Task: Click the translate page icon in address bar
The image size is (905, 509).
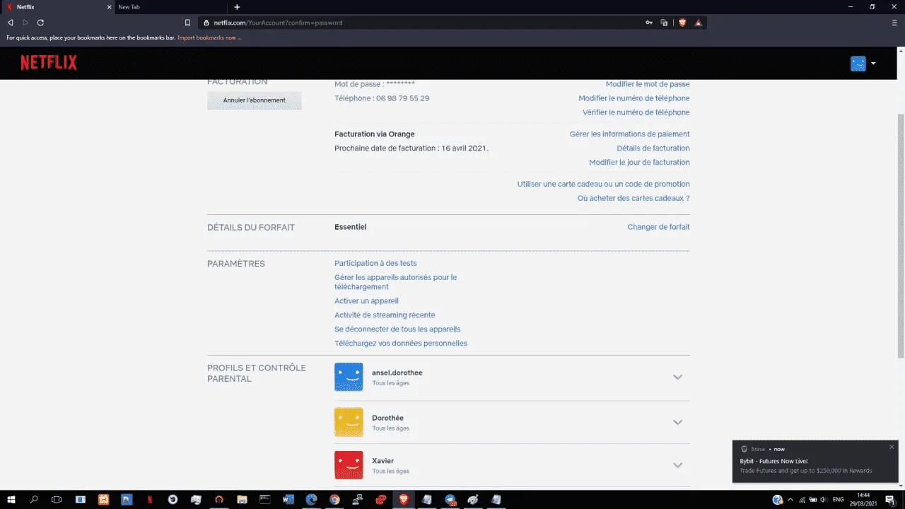Action: [x=664, y=23]
